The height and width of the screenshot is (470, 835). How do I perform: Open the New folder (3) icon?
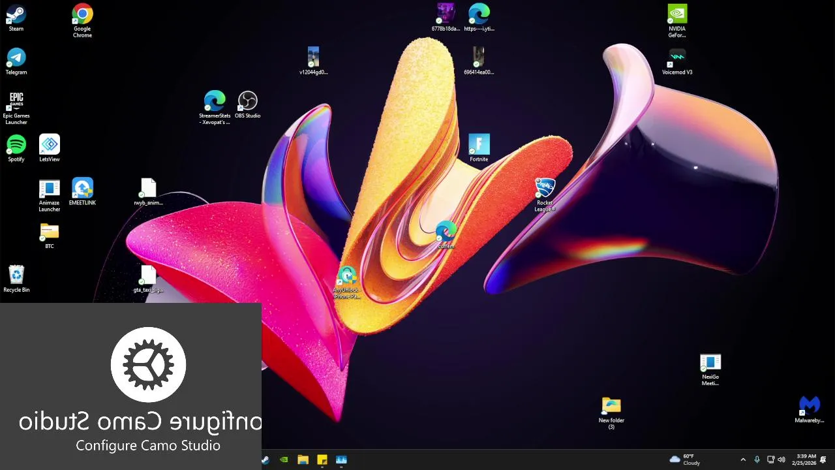[611, 413]
